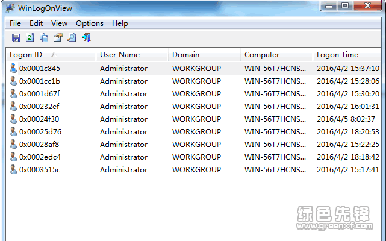
Task: Click Administrator in the 0x0002edc4 row
Action: (123, 157)
